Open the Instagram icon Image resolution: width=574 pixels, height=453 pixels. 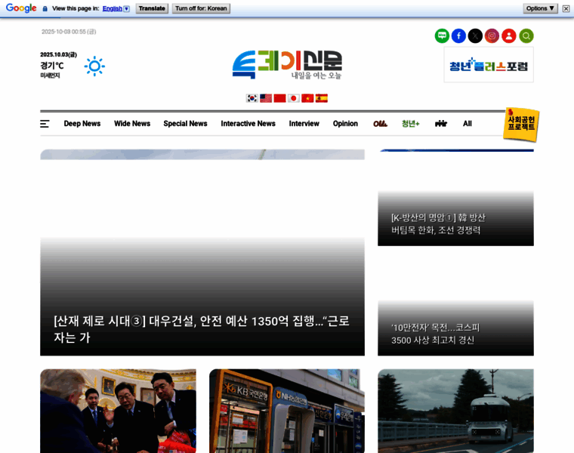click(492, 35)
